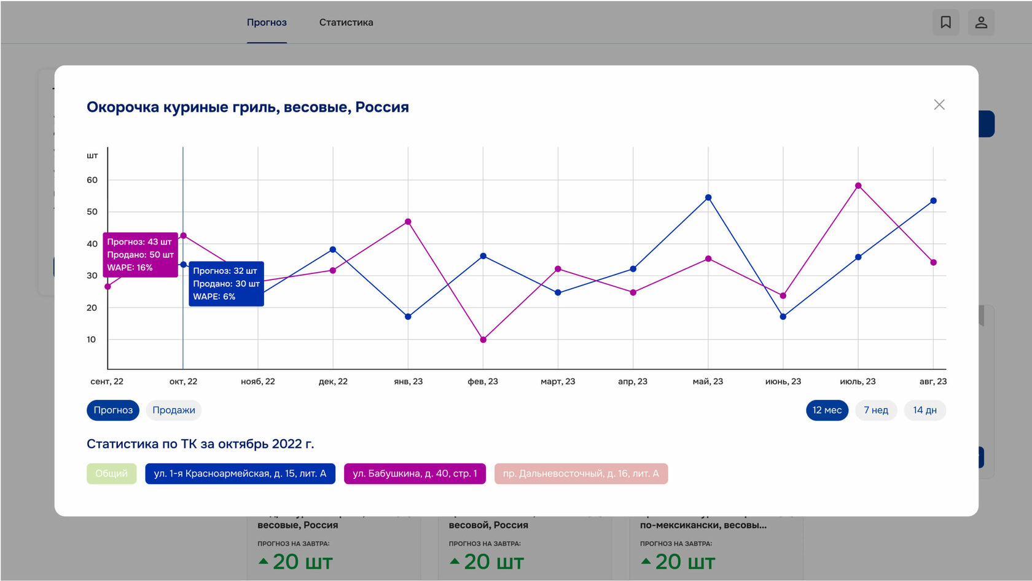Toggle the Продажи chart mode pill
1032x581 pixels.
[x=174, y=410]
